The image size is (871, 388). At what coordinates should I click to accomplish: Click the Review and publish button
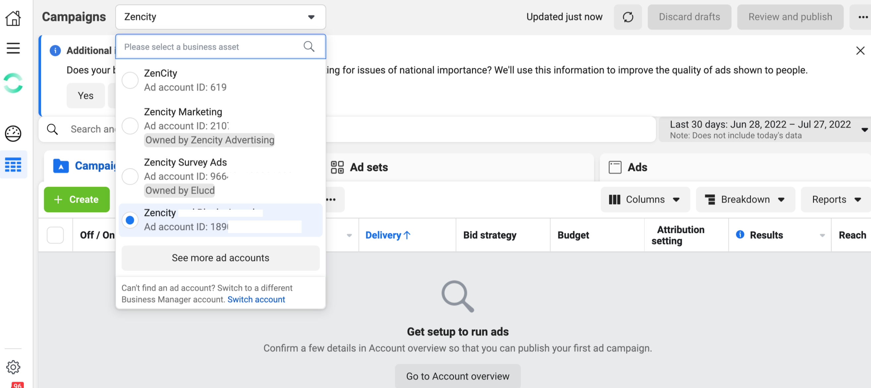tap(790, 17)
